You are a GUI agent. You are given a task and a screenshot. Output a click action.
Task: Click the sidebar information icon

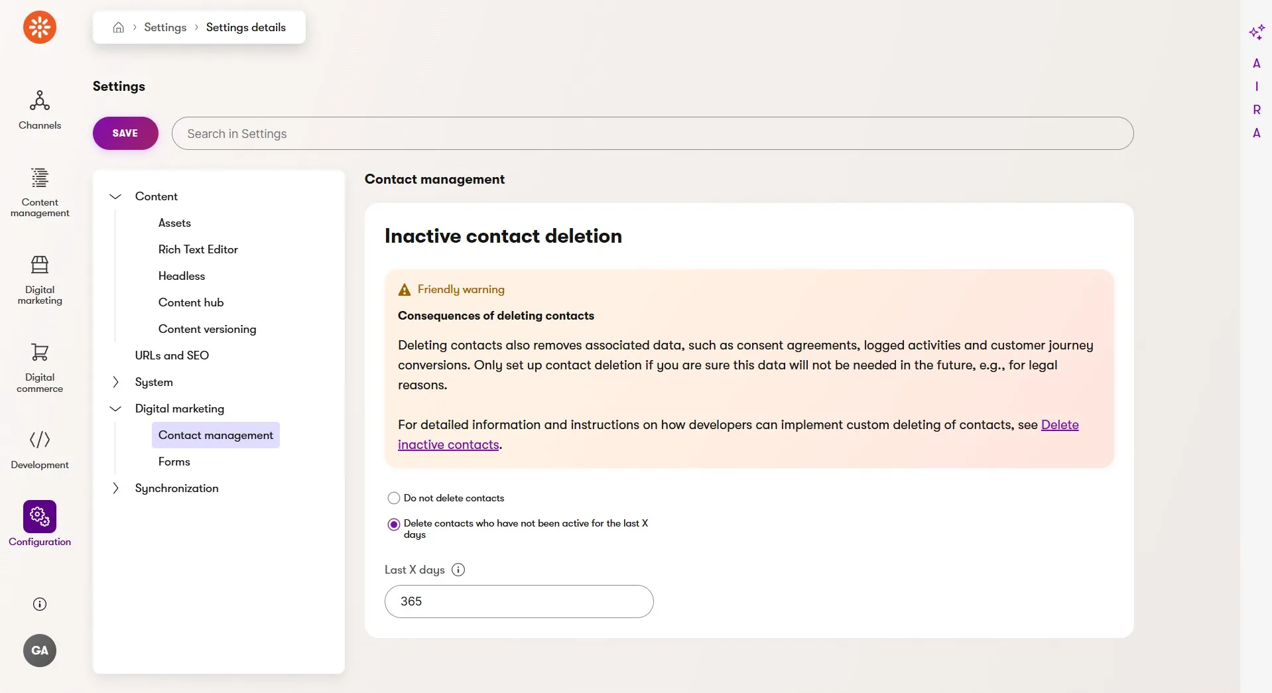click(x=40, y=604)
